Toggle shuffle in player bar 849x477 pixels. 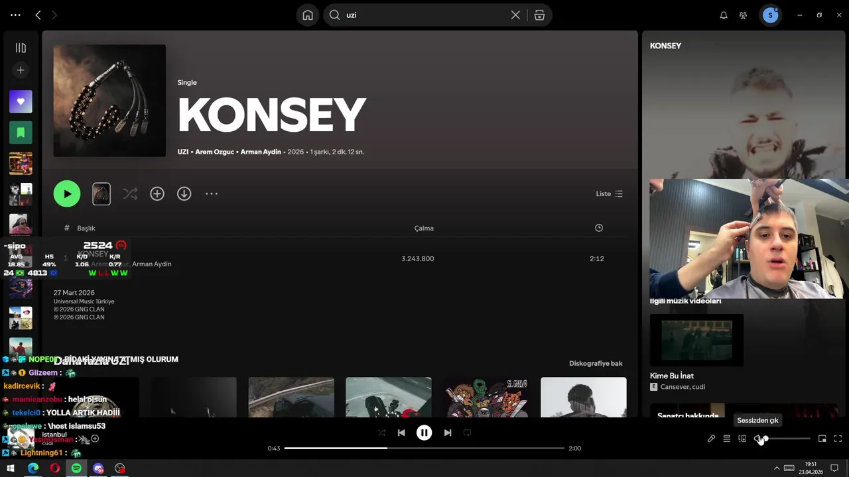tap(381, 433)
